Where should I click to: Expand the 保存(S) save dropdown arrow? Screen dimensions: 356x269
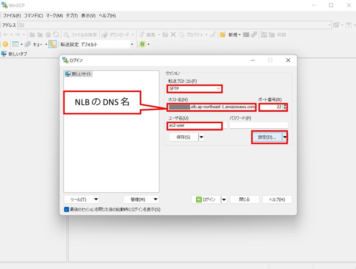201,137
